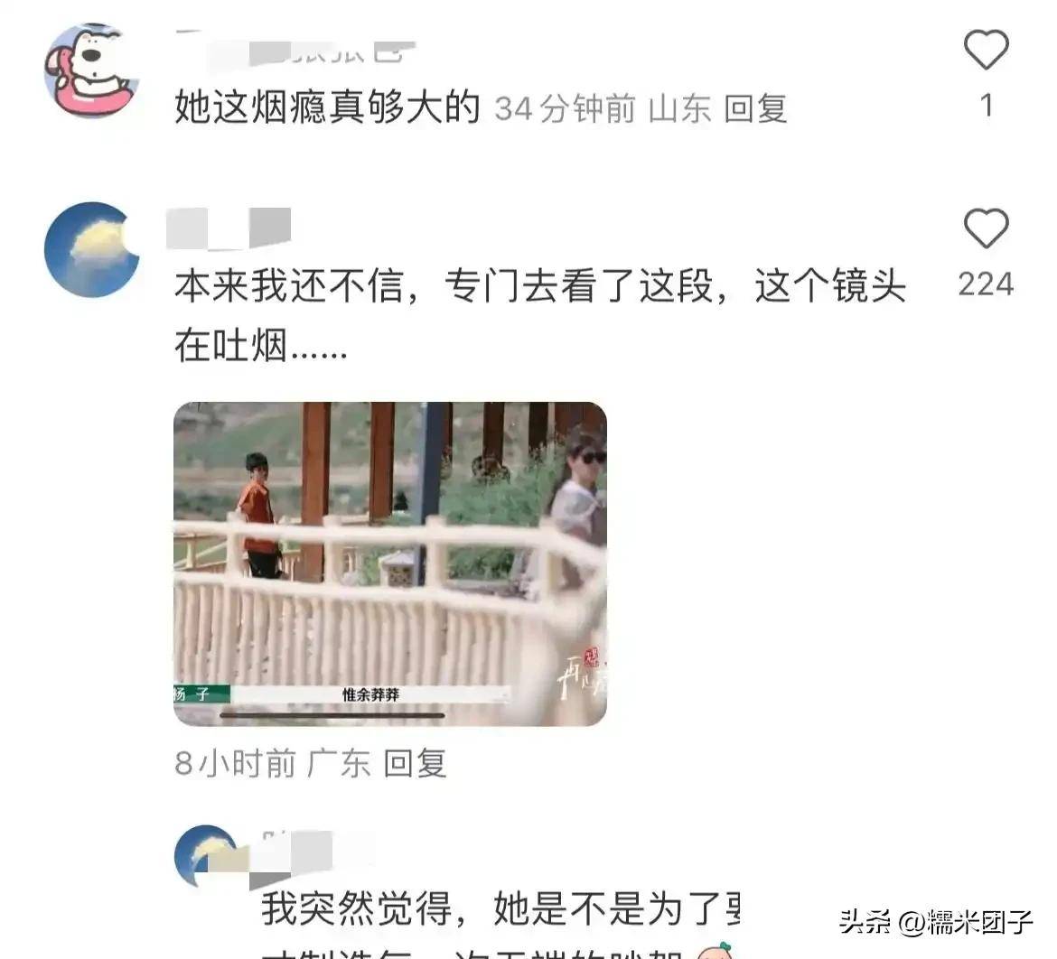Tap the 惟余莽莽 caption in the image
The width and height of the screenshot is (1057, 959).
point(370,694)
